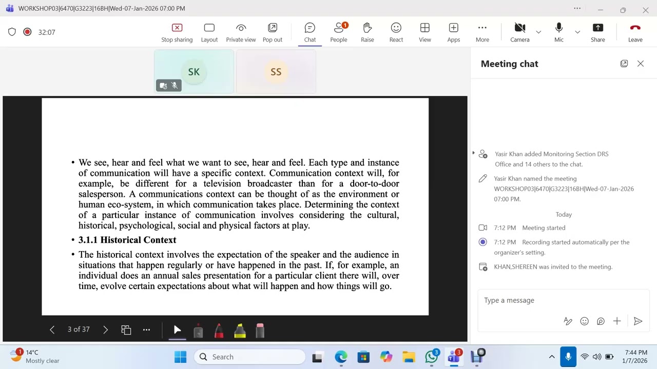Screen dimensions: 657x369
Task: Show hidden system tray icons
Action: [552, 357]
